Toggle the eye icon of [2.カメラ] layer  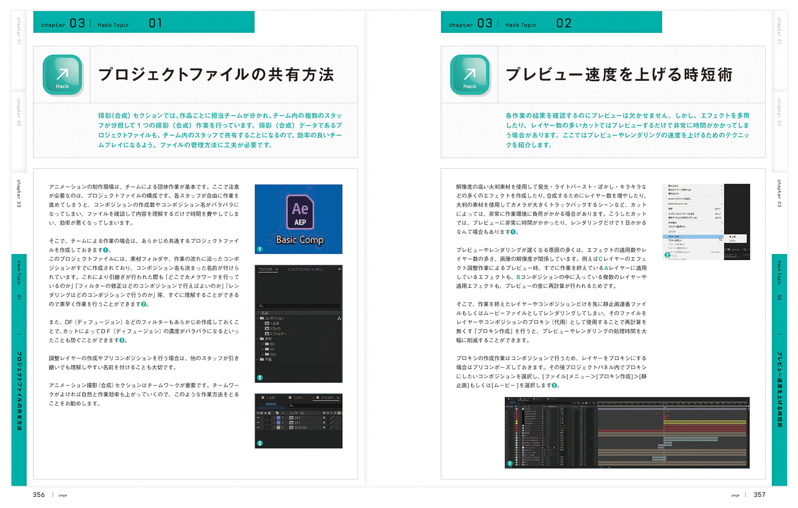(x=258, y=427)
